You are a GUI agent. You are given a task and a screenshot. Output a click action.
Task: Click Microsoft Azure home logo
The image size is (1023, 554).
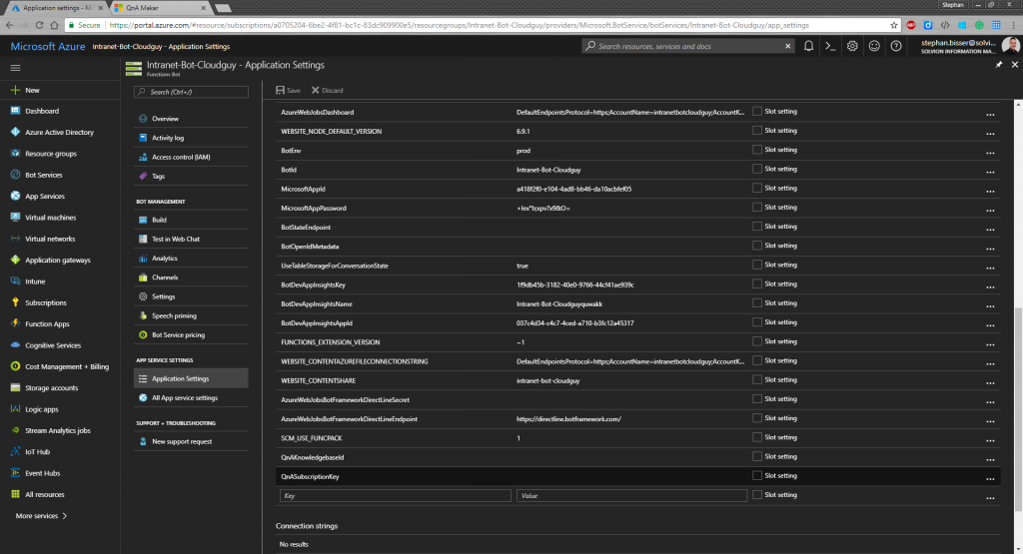click(48, 46)
